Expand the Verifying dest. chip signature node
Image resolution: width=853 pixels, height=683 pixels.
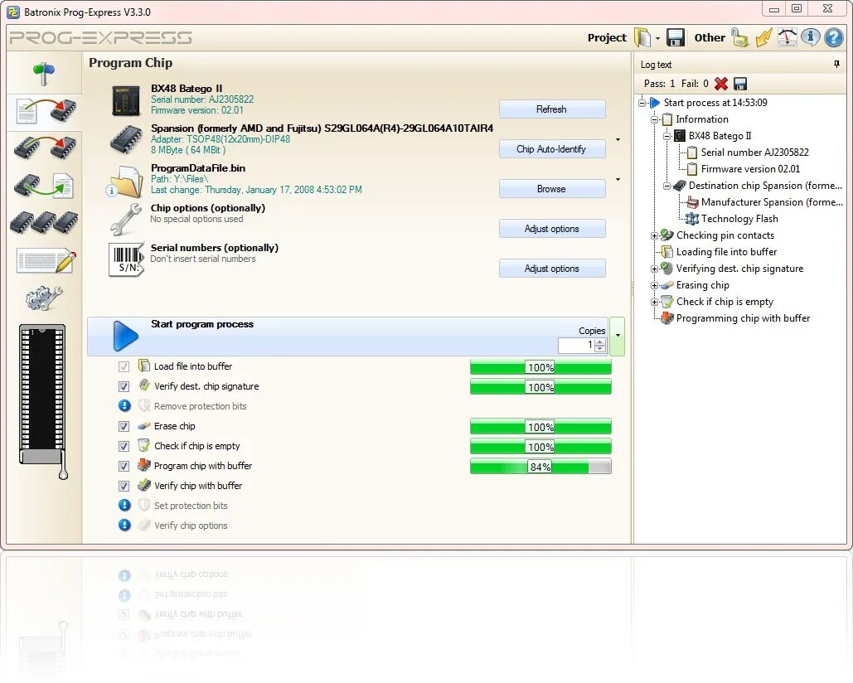[x=654, y=269]
